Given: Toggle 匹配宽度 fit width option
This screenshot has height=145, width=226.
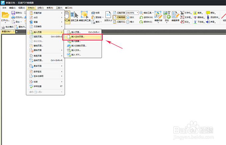Looking at the screenshot, I should (x=119, y=17).
